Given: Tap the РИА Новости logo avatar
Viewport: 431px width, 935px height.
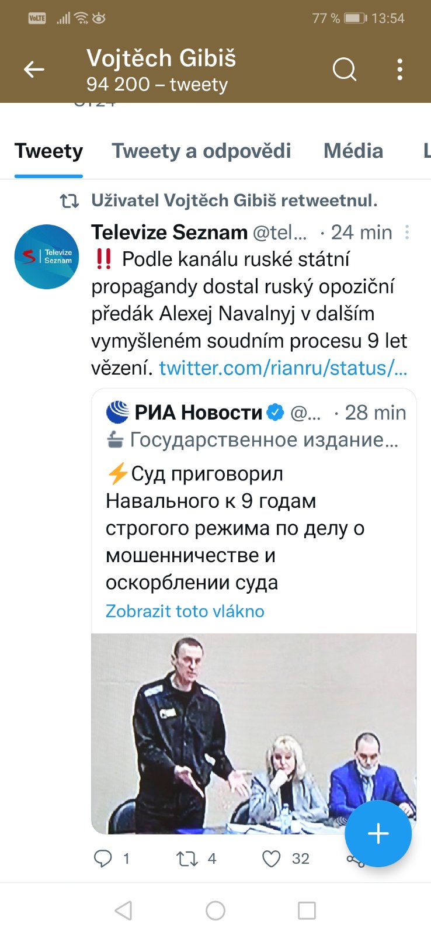Looking at the screenshot, I should 117,412.
